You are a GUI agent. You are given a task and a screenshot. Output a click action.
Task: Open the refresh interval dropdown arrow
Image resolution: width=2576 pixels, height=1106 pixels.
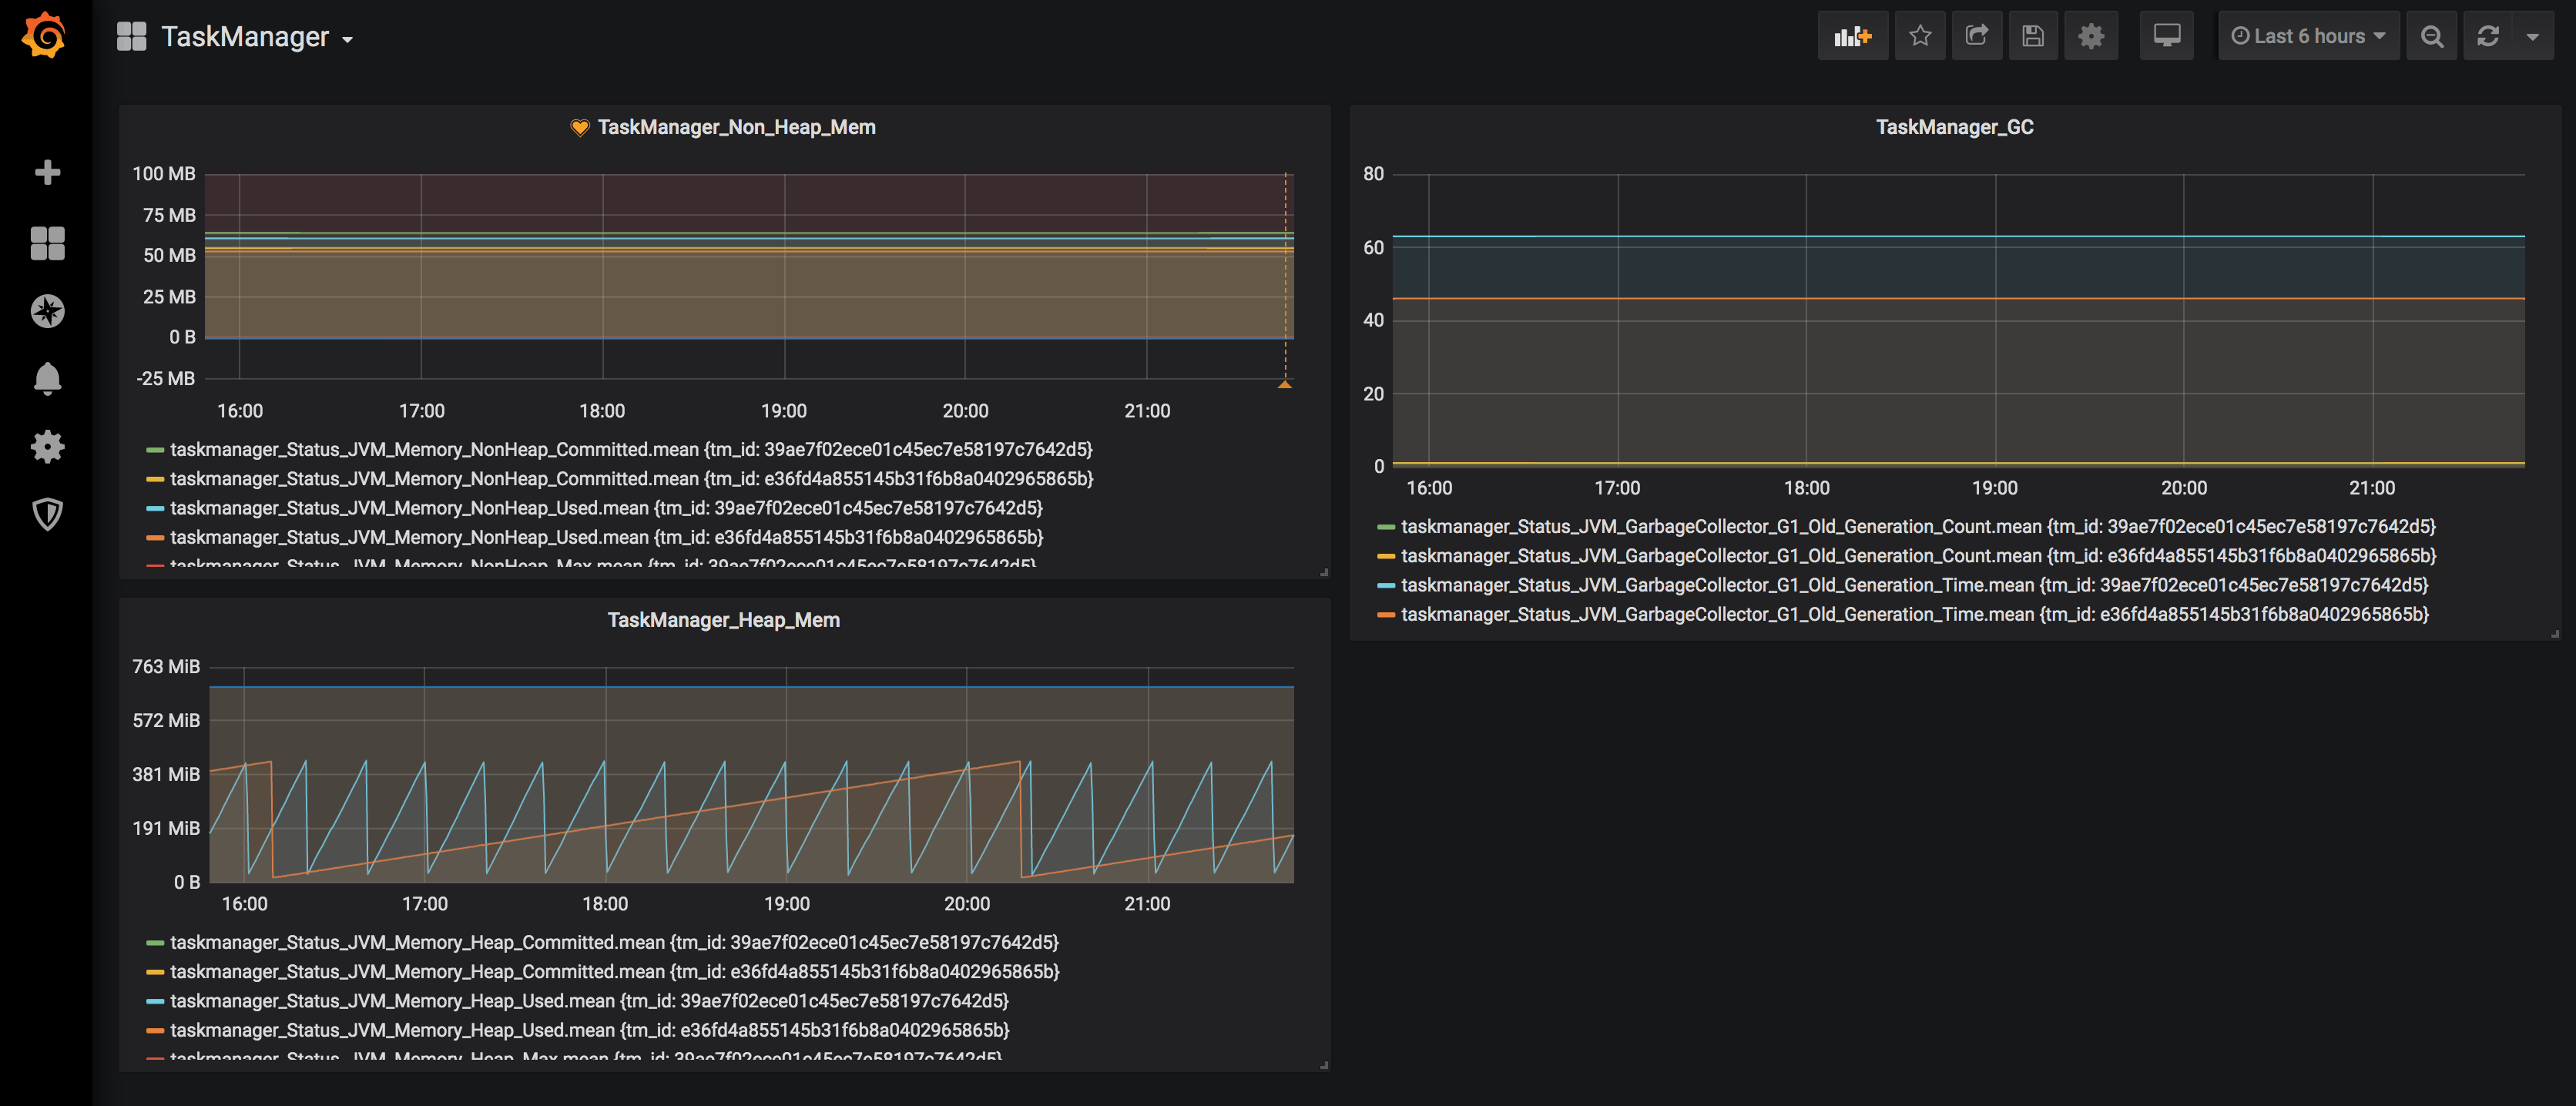click(x=2532, y=36)
